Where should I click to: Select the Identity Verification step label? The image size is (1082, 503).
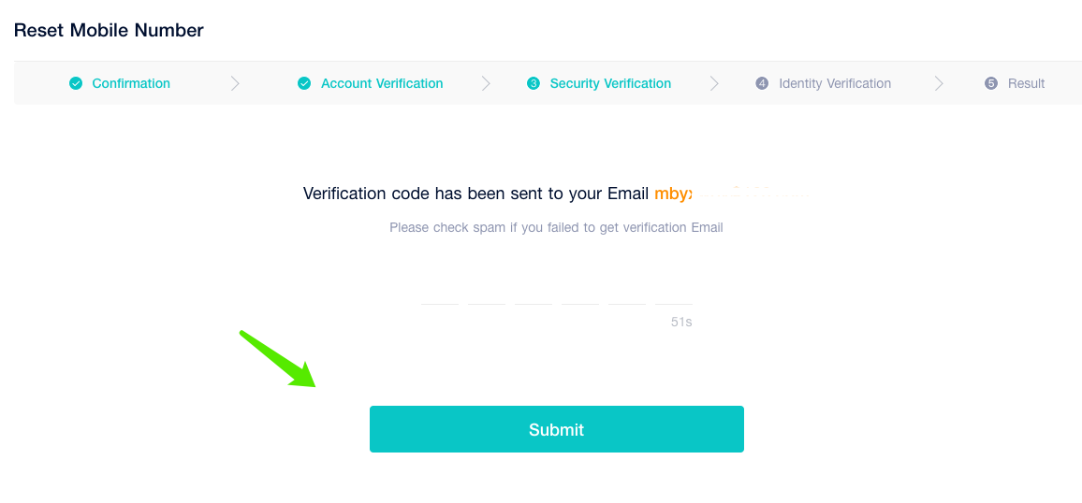(835, 83)
